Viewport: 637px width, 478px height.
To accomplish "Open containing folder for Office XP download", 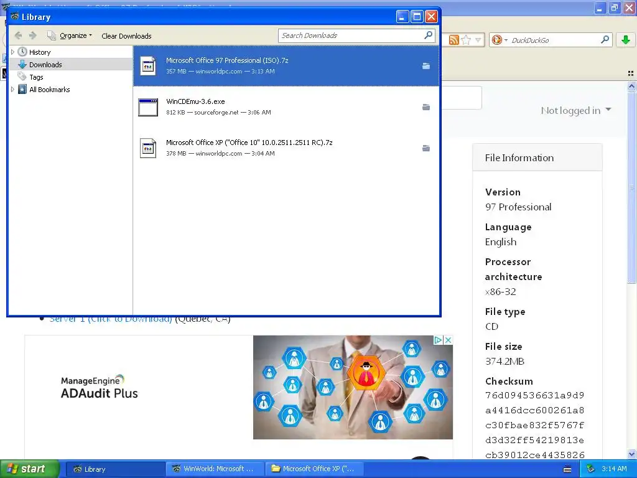I will pos(425,148).
